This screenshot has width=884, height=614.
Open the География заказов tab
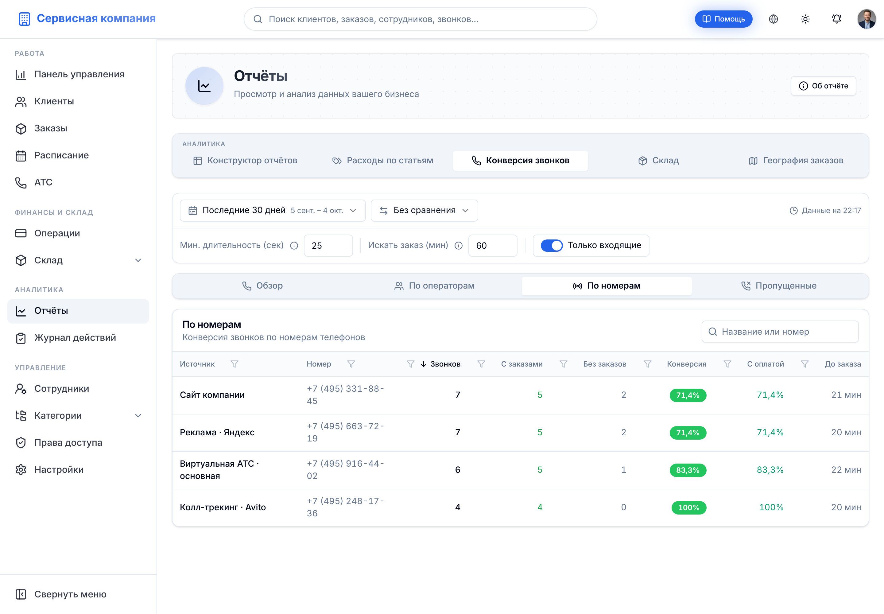(796, 161)
